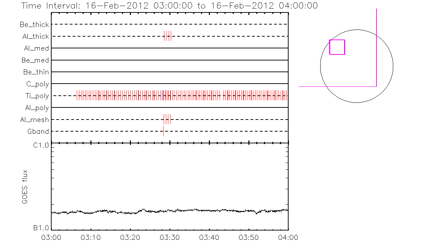This screenshot has width=427, height=249.
Task: Click the Al_mesh exposure marker cluster
Action: (x=167, y=120)
